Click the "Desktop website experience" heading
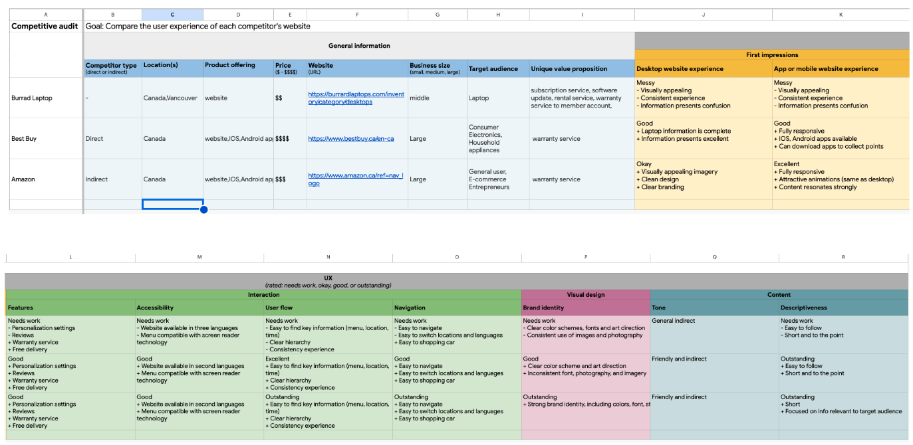This screenshot has width=913, height=445. pos(704,68)
